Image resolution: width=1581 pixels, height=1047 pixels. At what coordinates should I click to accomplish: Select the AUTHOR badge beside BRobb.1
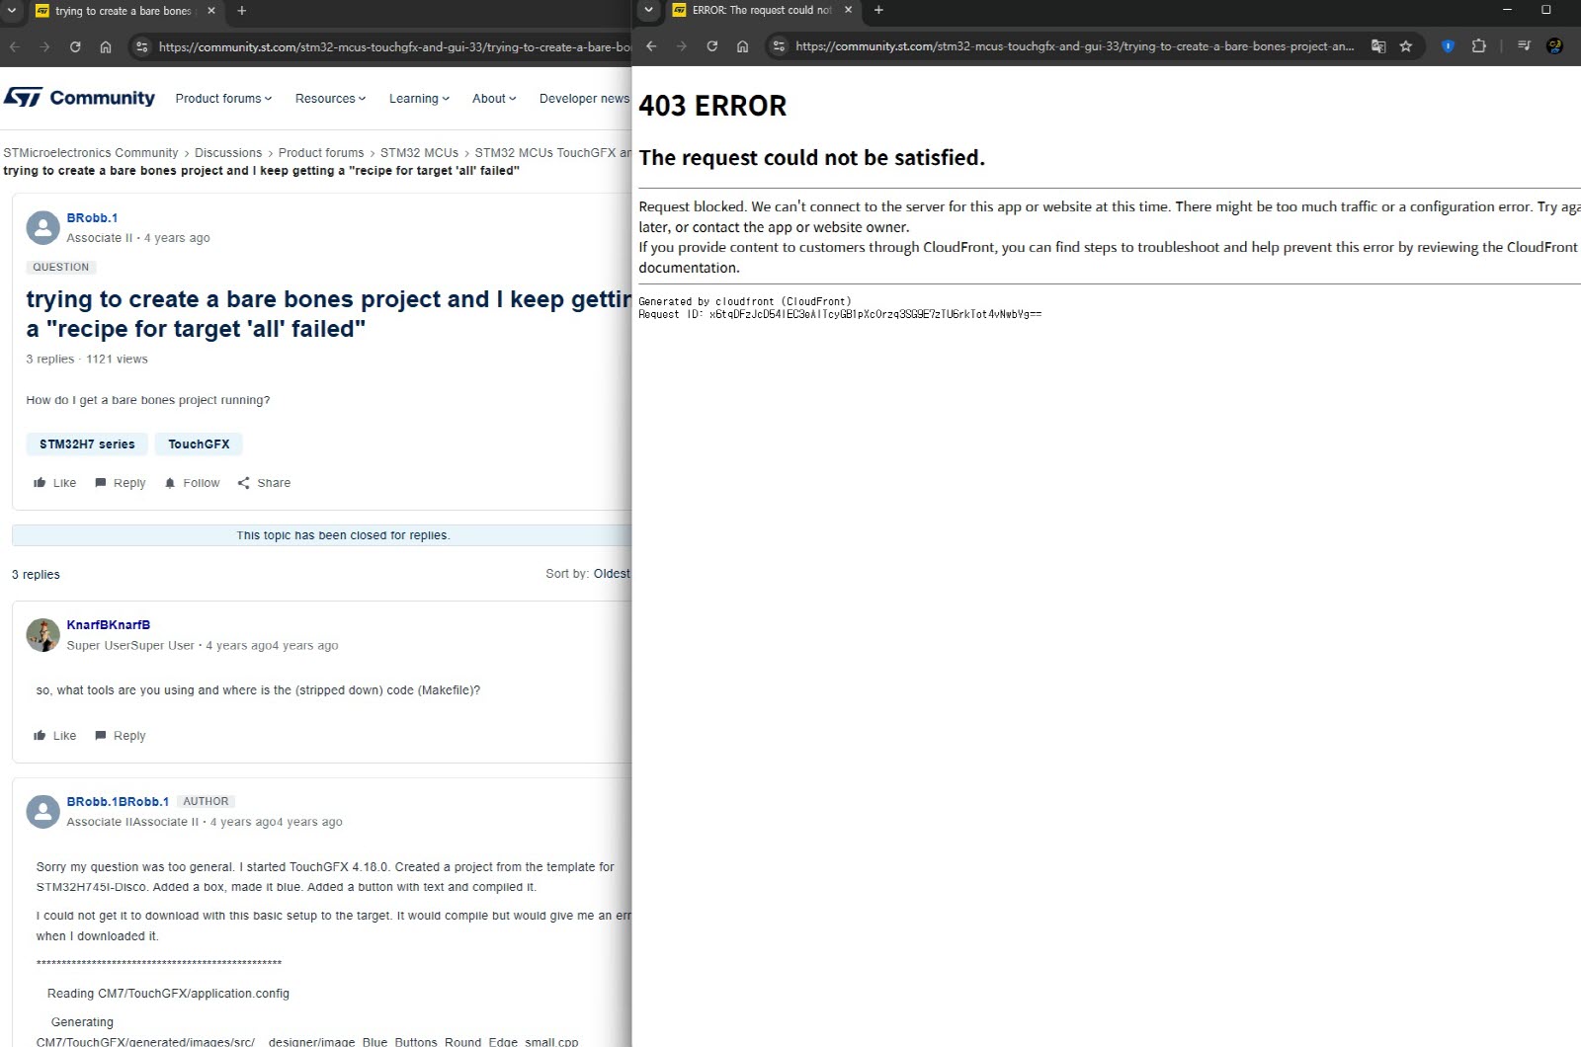[206, 802]
